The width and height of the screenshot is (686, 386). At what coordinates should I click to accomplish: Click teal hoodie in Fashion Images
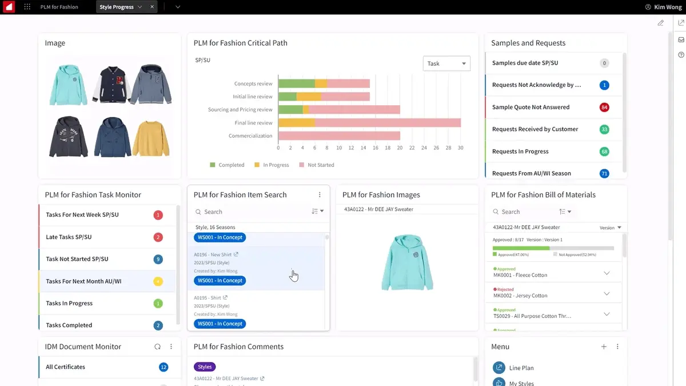406,262
